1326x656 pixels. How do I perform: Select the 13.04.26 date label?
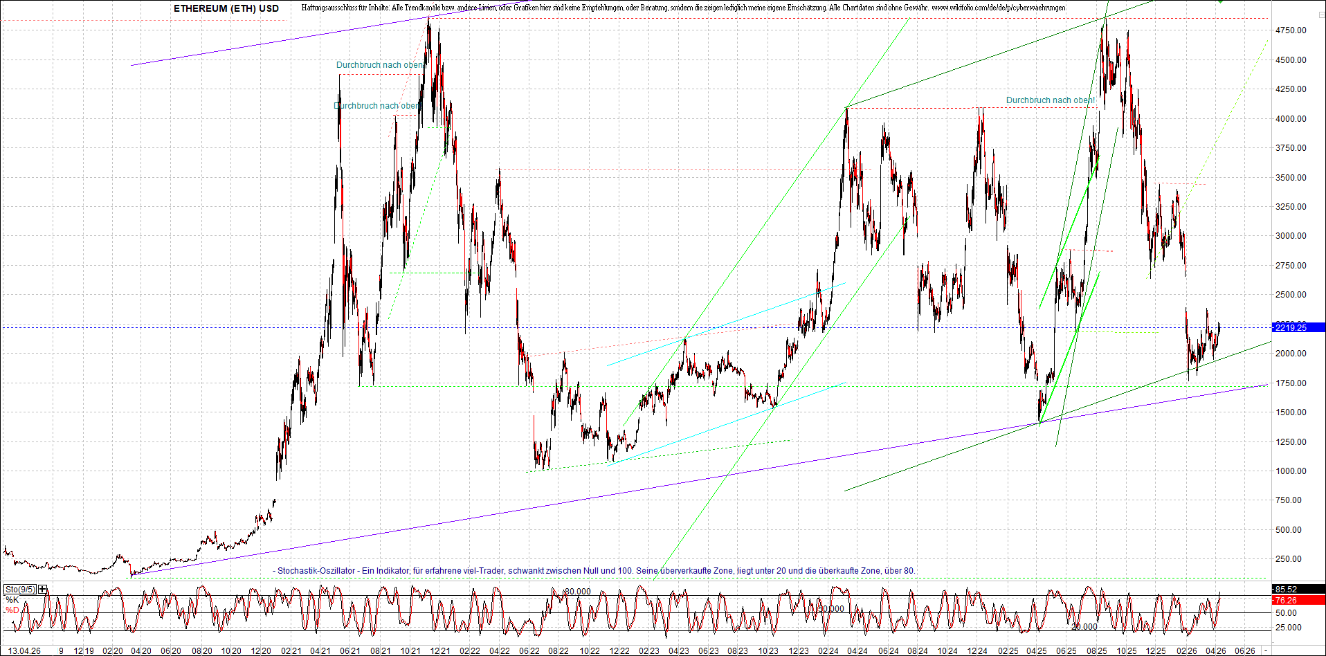[24, 650]
